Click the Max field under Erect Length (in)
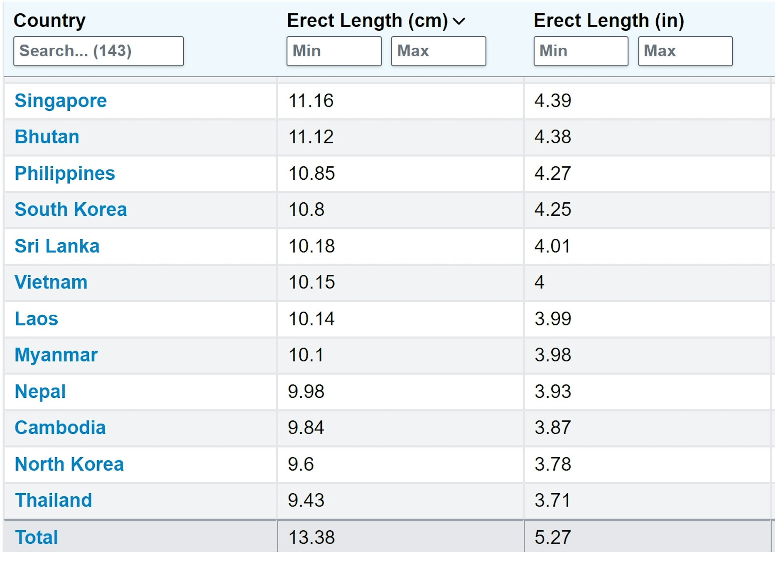 (685, 51)
